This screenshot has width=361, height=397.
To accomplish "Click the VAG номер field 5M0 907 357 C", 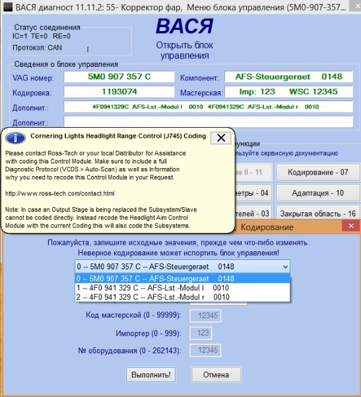I will [119, 77].
